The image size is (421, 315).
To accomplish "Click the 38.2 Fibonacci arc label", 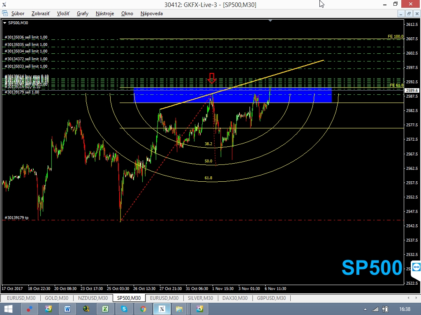I will tap(208, 144).
